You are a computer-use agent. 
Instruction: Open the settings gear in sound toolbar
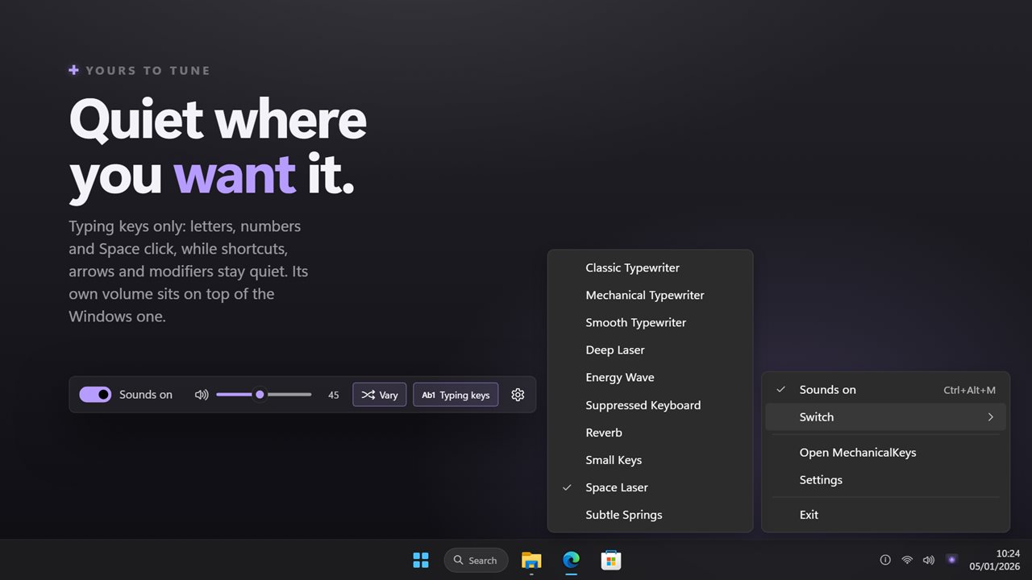click(x=518, y=395)
